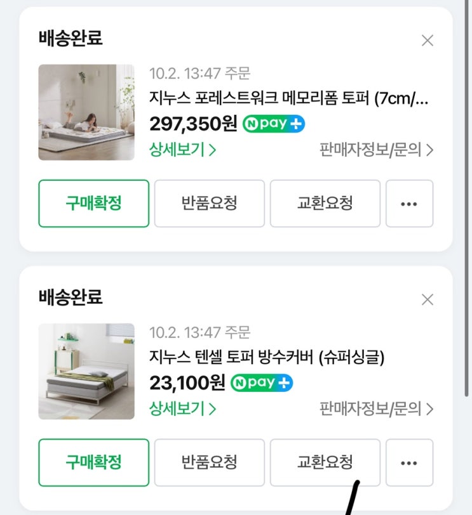Open more options for the waterproof cover
Viewport: 472px width, 515px height.
409,462
